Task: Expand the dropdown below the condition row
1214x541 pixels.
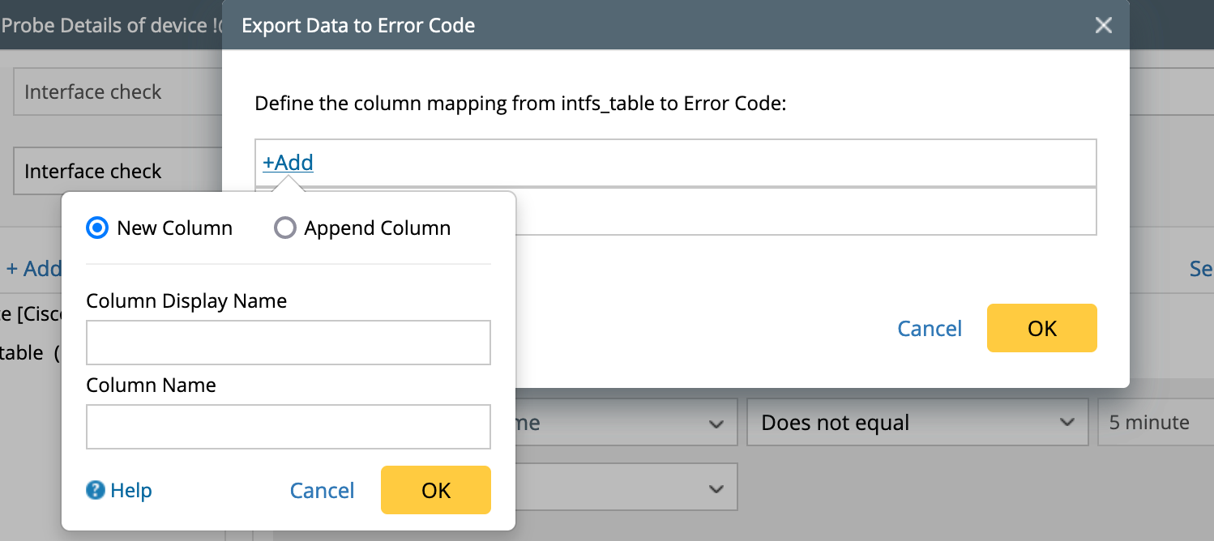Action: tap(626, 488)
